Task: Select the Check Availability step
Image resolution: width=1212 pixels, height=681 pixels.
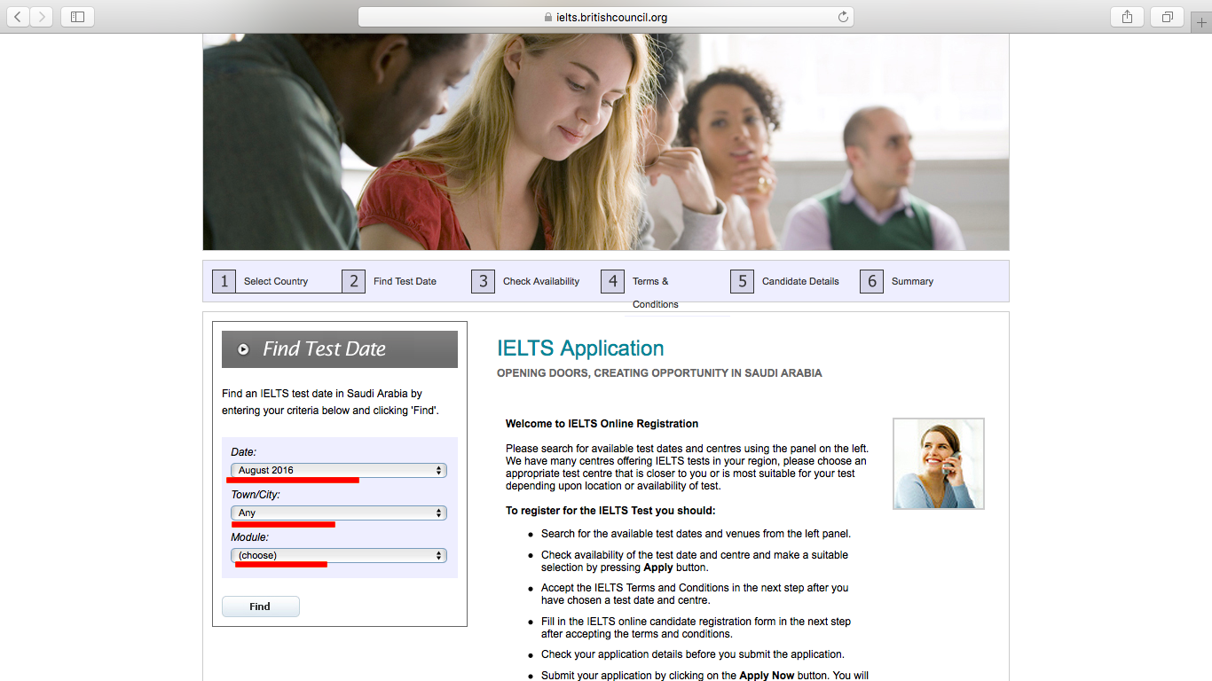Action: click(541, 281)
